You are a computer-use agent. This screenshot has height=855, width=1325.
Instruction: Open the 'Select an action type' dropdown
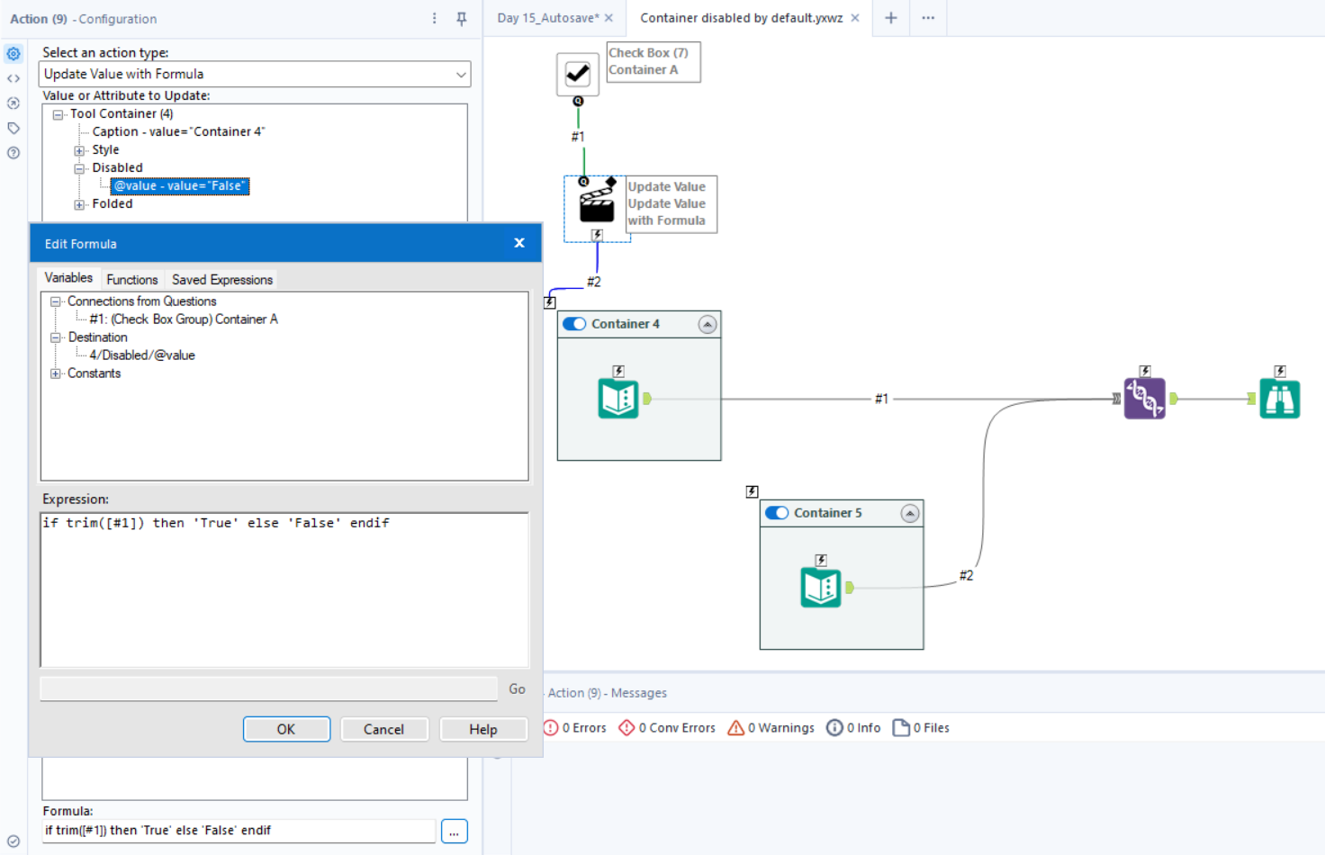coord(461,74)
